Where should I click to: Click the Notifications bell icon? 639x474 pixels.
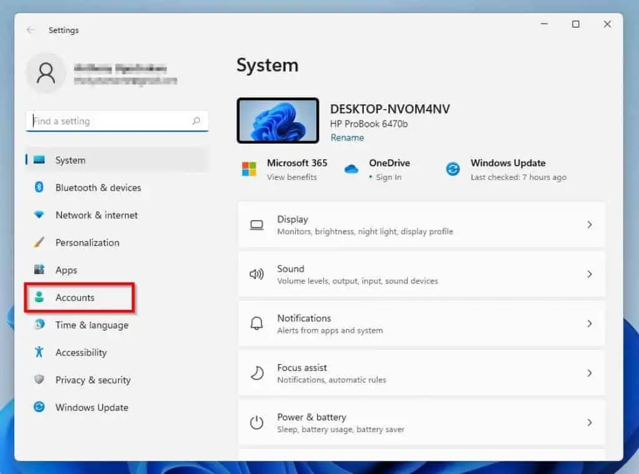pos(256,323)
